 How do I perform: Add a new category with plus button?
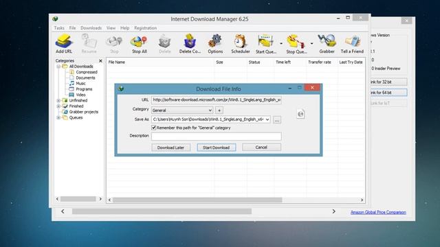(219, 110)
